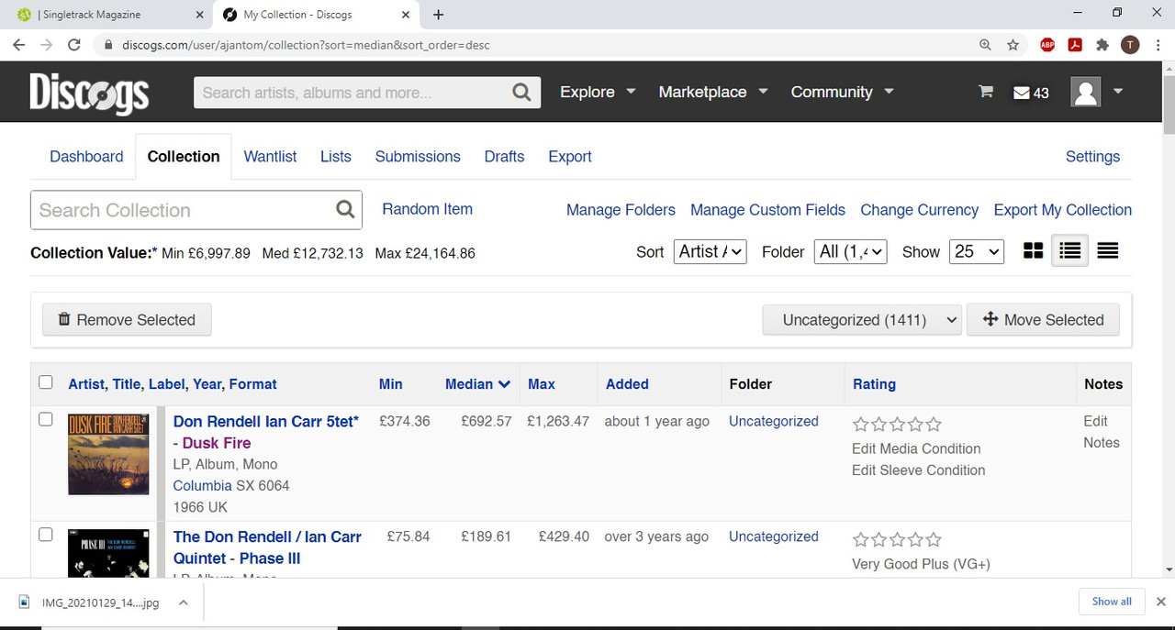Go back in browser history
The image size is (1175, 630).
[x=18, y=45]
